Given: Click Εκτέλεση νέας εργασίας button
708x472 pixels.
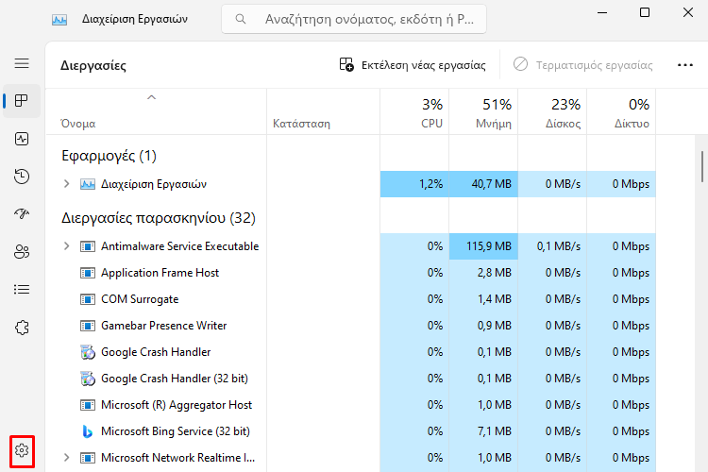Looking at the screenshot, I should point(413,65).
